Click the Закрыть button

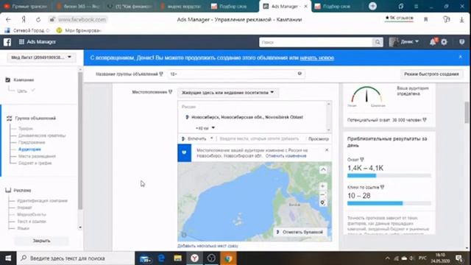pos(41,241)
